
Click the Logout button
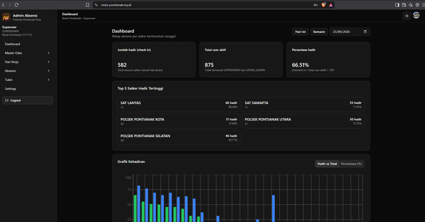pos(27,100)
